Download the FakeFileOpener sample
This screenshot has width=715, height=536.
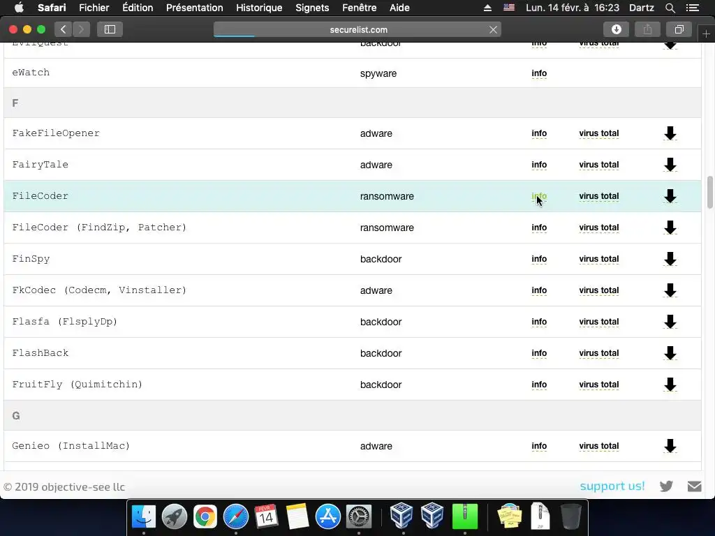click(670, 133)
